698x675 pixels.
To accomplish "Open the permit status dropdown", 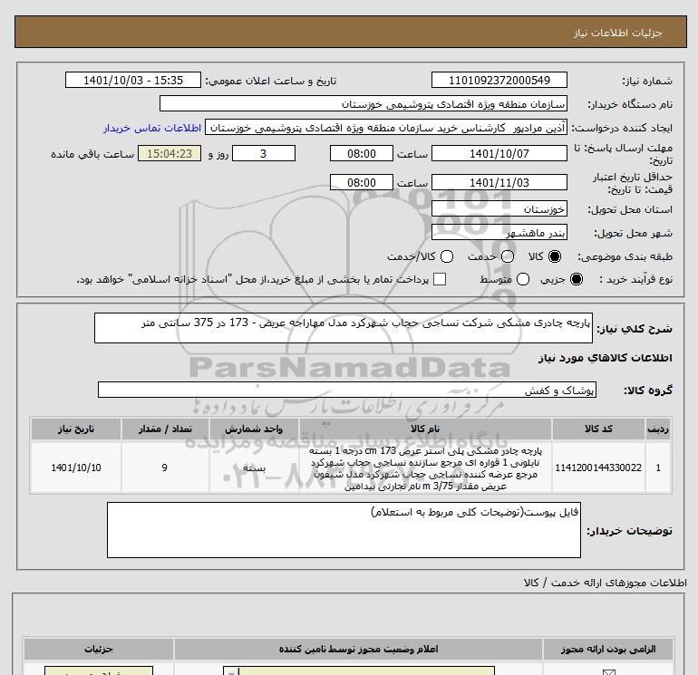I will tap(359, 670).
